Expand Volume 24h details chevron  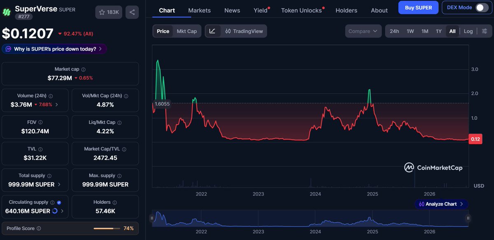56,105
